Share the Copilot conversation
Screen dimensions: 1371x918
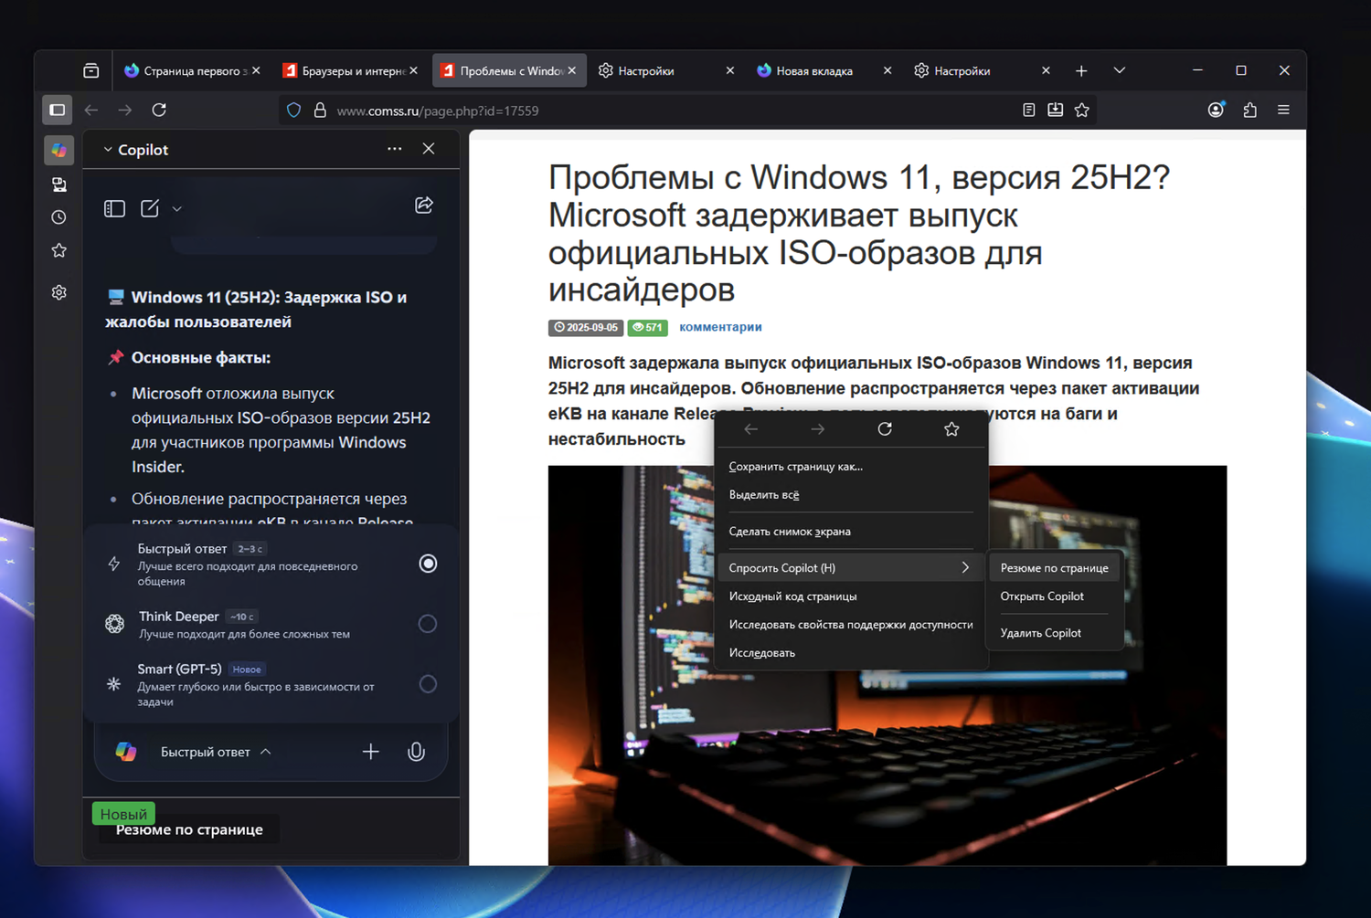tap(424, 206)
